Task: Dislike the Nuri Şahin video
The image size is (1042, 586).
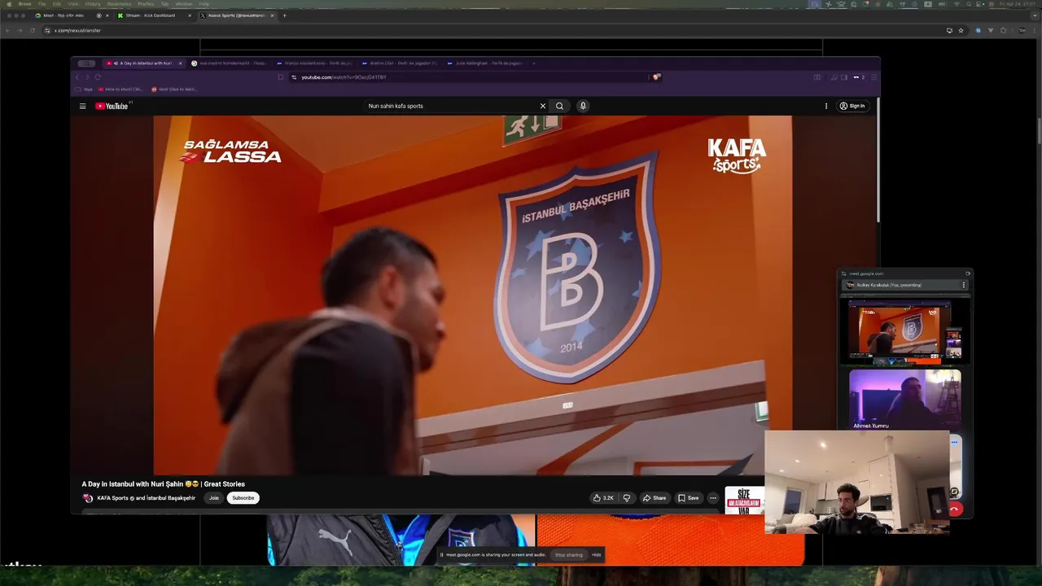Action: (x=627, y=498)
